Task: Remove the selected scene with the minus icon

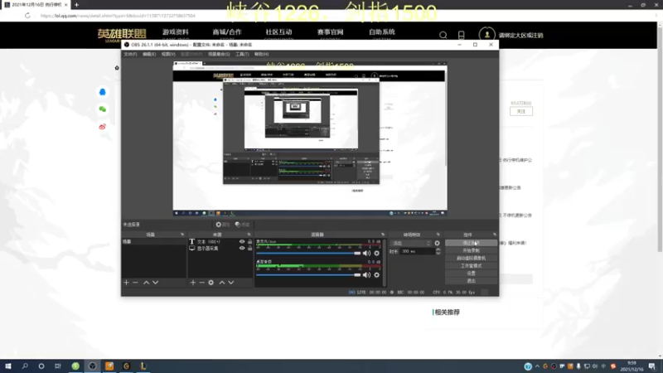Action: point(135,283)
